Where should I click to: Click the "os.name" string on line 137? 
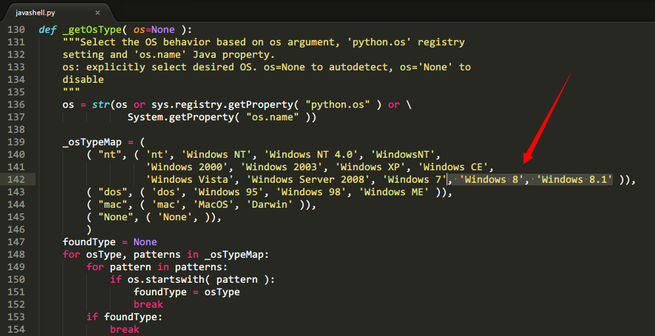[x=273, y=117]
